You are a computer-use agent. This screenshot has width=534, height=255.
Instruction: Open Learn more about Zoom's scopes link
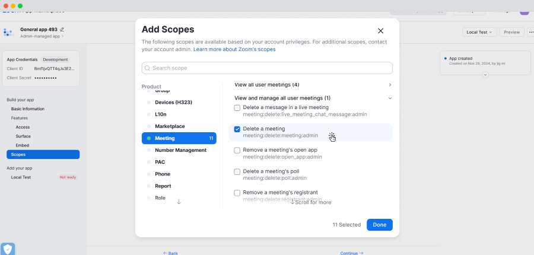[234, 49]
